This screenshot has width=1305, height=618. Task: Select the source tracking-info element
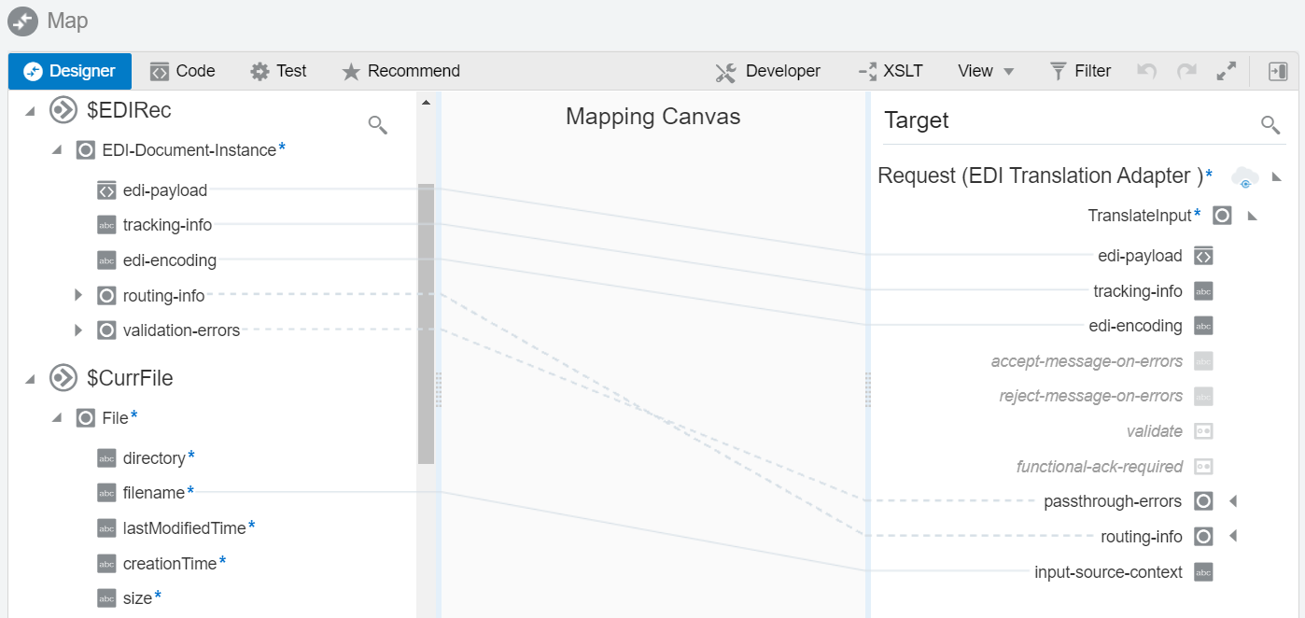pos(167,225)
